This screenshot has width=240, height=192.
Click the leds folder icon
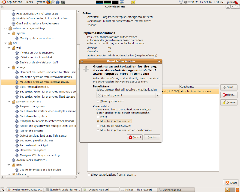13,165
